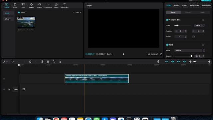Select the pointer selection tool in the timeline toolbar

click(4, 62)
